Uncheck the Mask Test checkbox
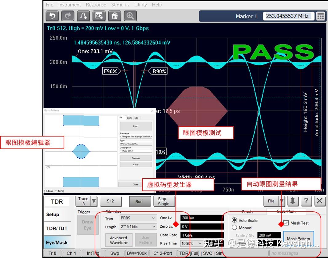Image resolution: width=328 pixels, height=258 pixels. 286,223
